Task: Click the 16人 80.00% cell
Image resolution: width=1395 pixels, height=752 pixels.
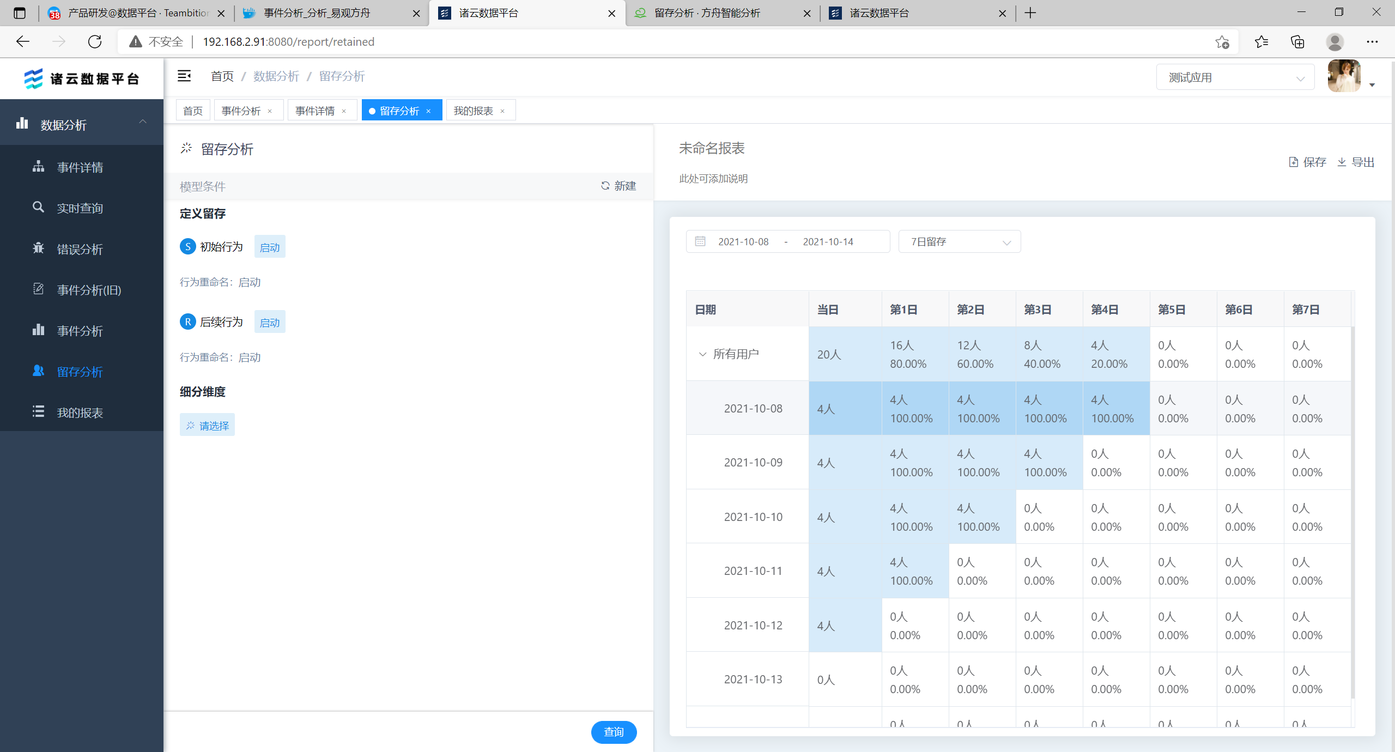Action: click(915, 354)
